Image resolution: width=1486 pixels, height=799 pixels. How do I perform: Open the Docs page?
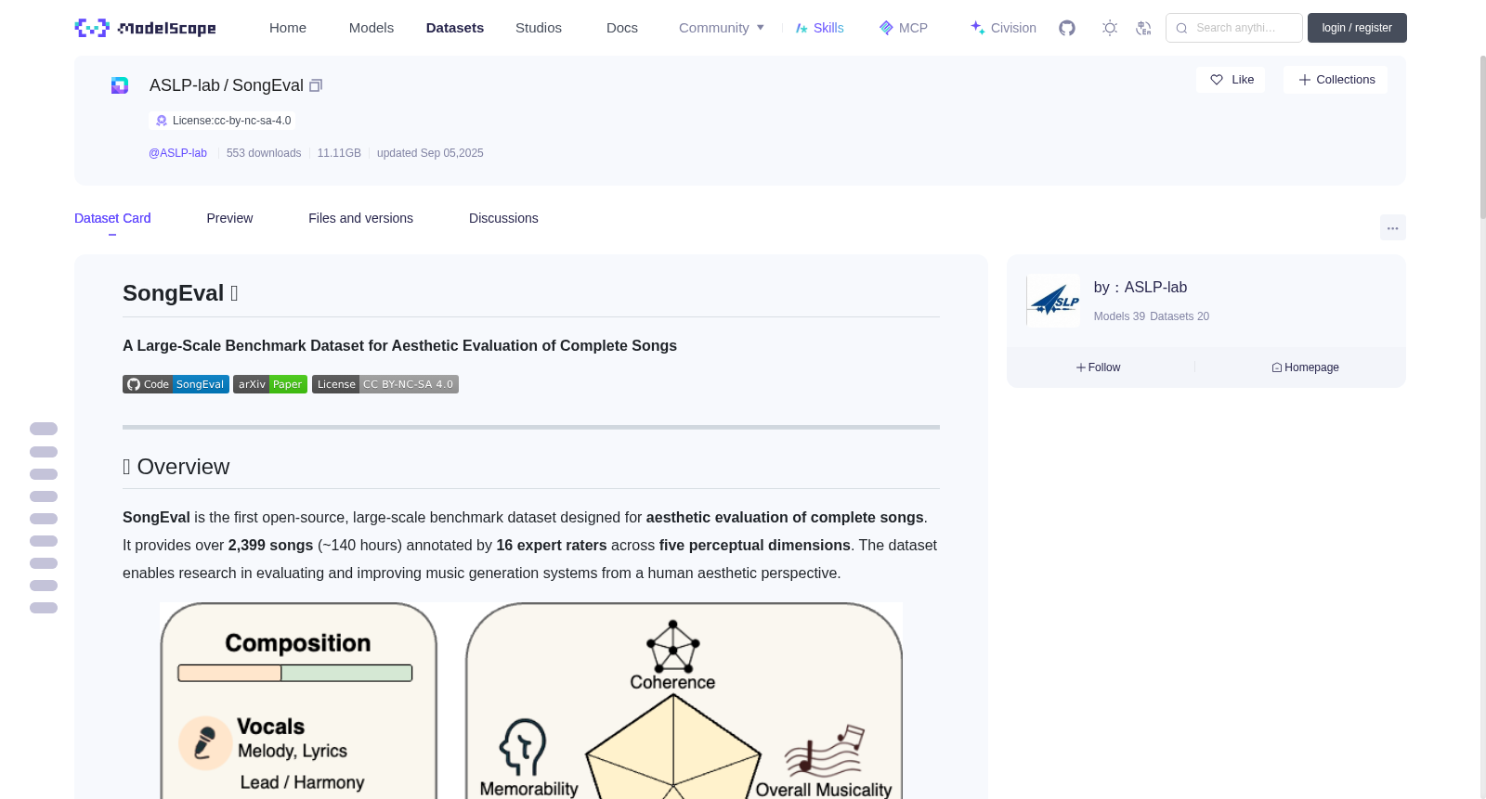pos(622,28)
